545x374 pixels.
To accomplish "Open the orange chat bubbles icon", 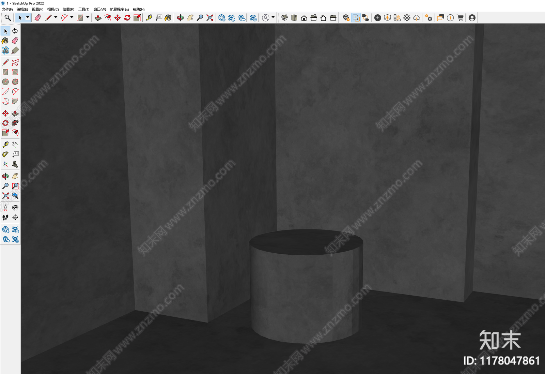I will 440,18.
